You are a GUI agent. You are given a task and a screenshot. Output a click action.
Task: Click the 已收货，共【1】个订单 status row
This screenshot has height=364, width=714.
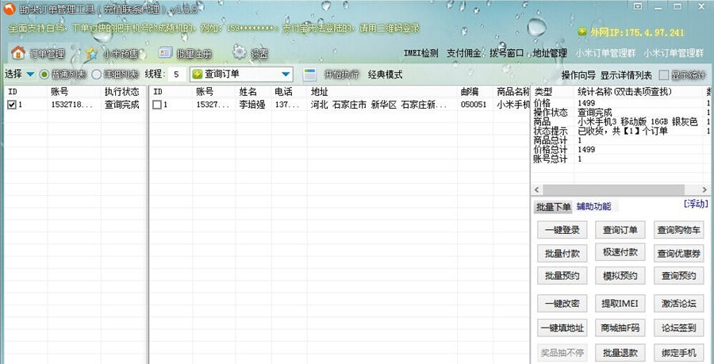(623, 131)
